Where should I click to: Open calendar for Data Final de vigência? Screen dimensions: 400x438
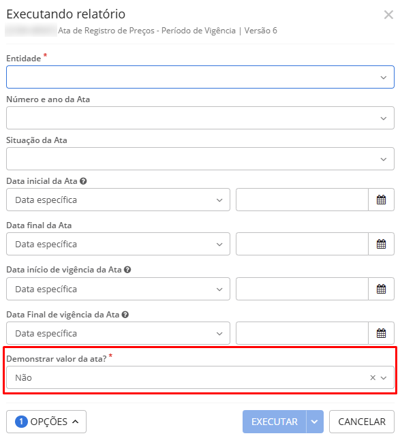coord(381,333)
